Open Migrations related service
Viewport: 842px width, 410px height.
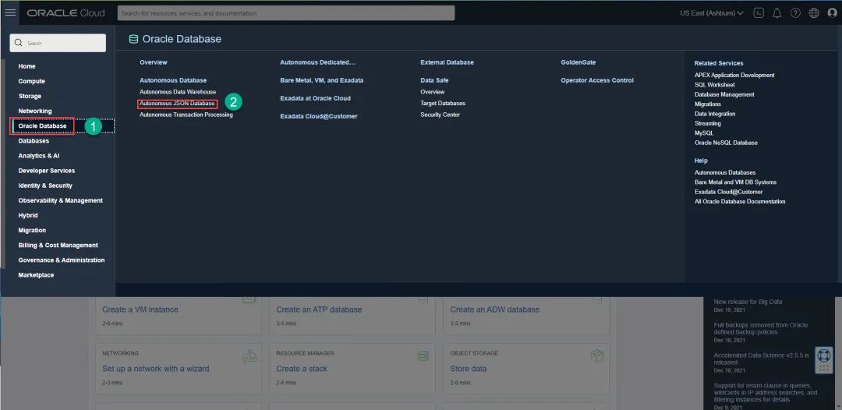pos(708,104)
